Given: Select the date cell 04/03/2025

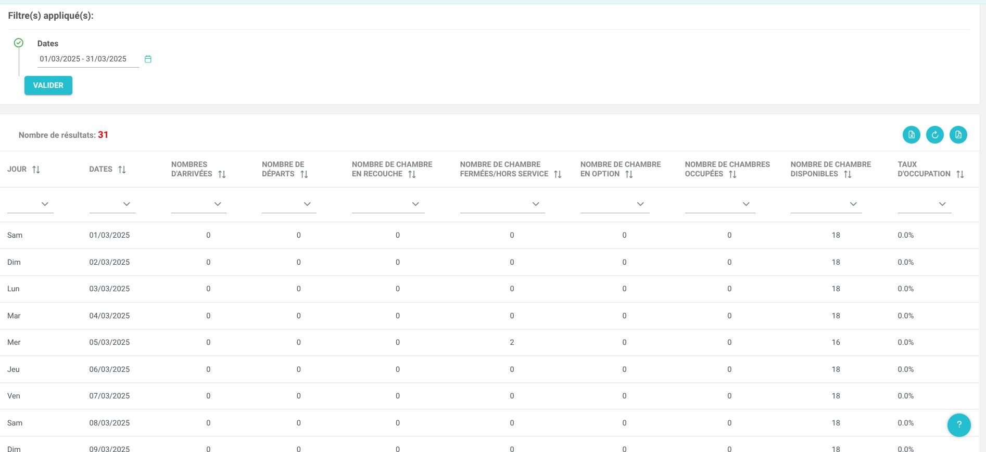Looking at the screenshot, I should click(x=109, y=316).
